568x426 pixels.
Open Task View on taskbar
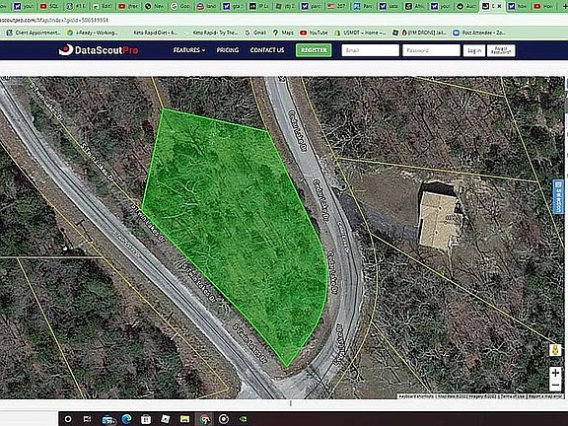coord(88,419)
